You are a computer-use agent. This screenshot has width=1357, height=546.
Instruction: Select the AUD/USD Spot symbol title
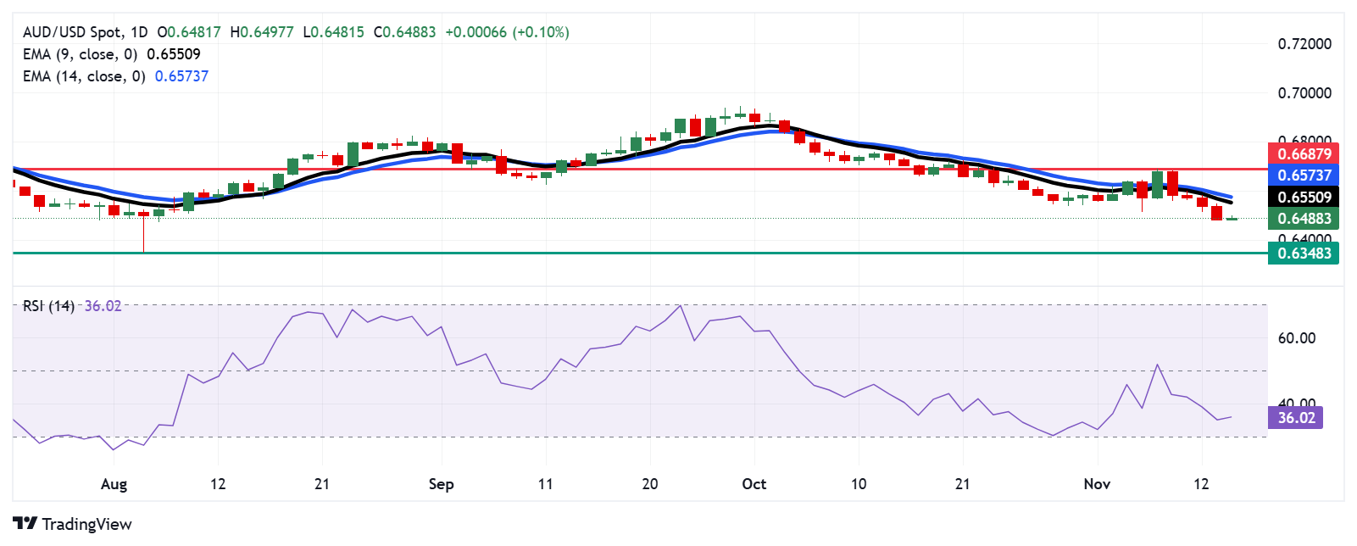pyautogui.click(x=72, y=32)
